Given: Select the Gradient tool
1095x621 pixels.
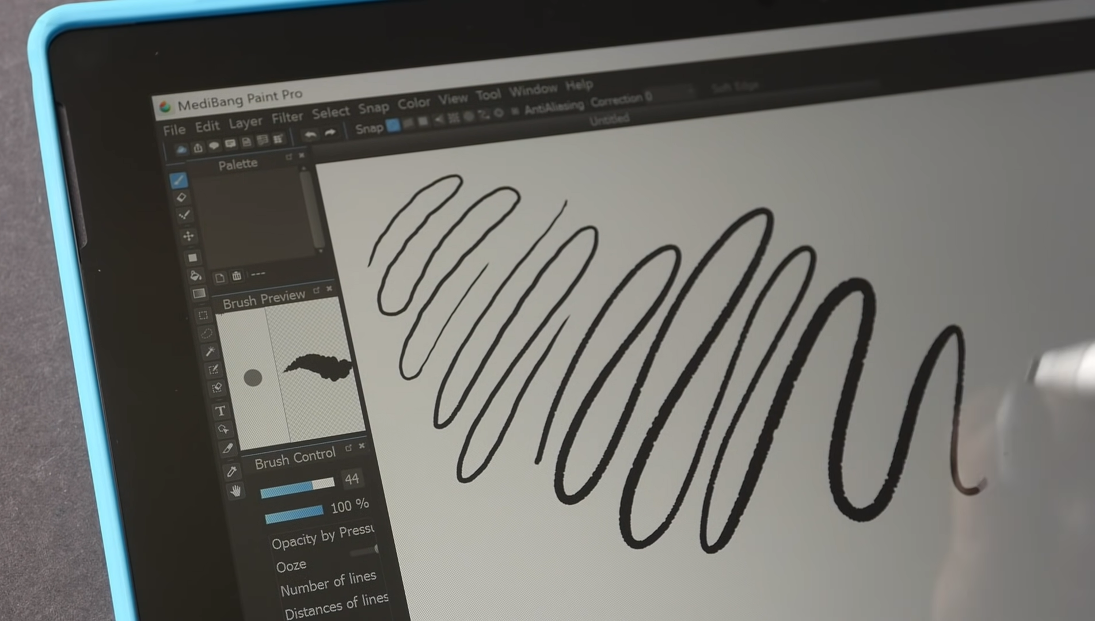Looking at the screenshot, I should tap(199, 294).
